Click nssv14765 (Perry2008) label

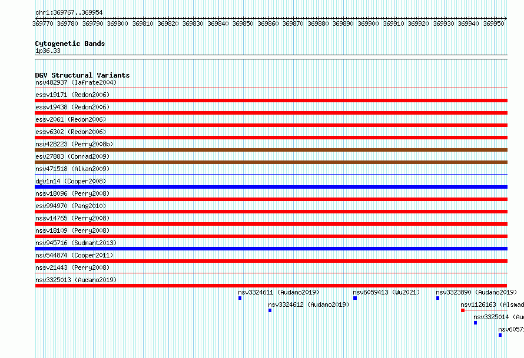point(72,218)
